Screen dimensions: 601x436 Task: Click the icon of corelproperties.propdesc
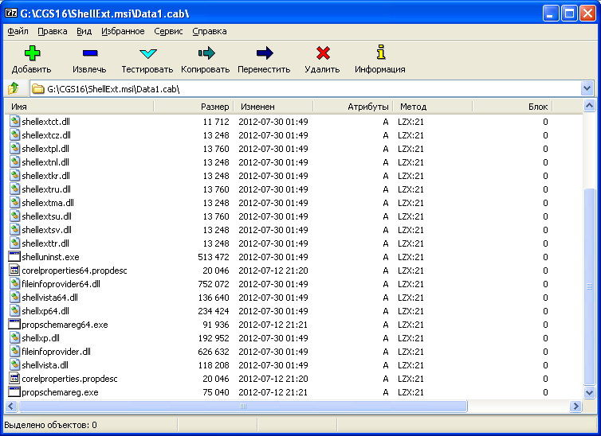[14, 378]
